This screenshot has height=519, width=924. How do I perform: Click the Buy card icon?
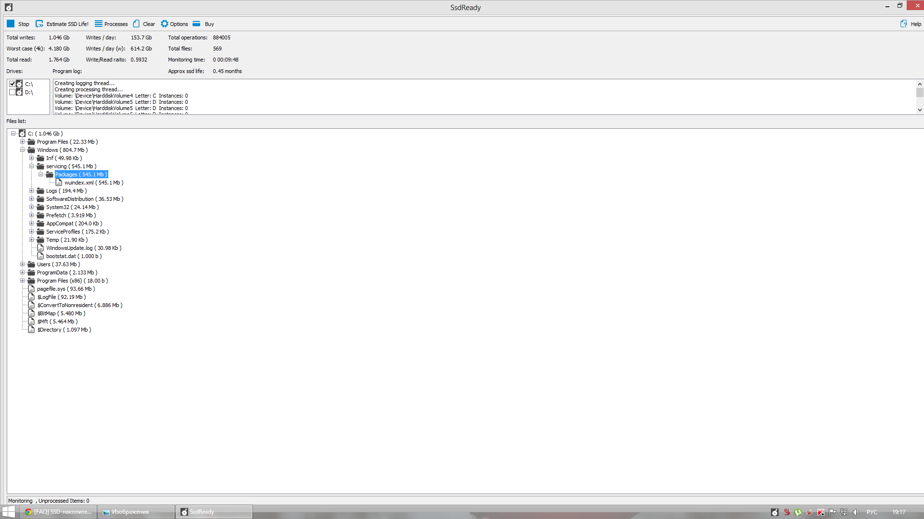(x=196, y=24)
